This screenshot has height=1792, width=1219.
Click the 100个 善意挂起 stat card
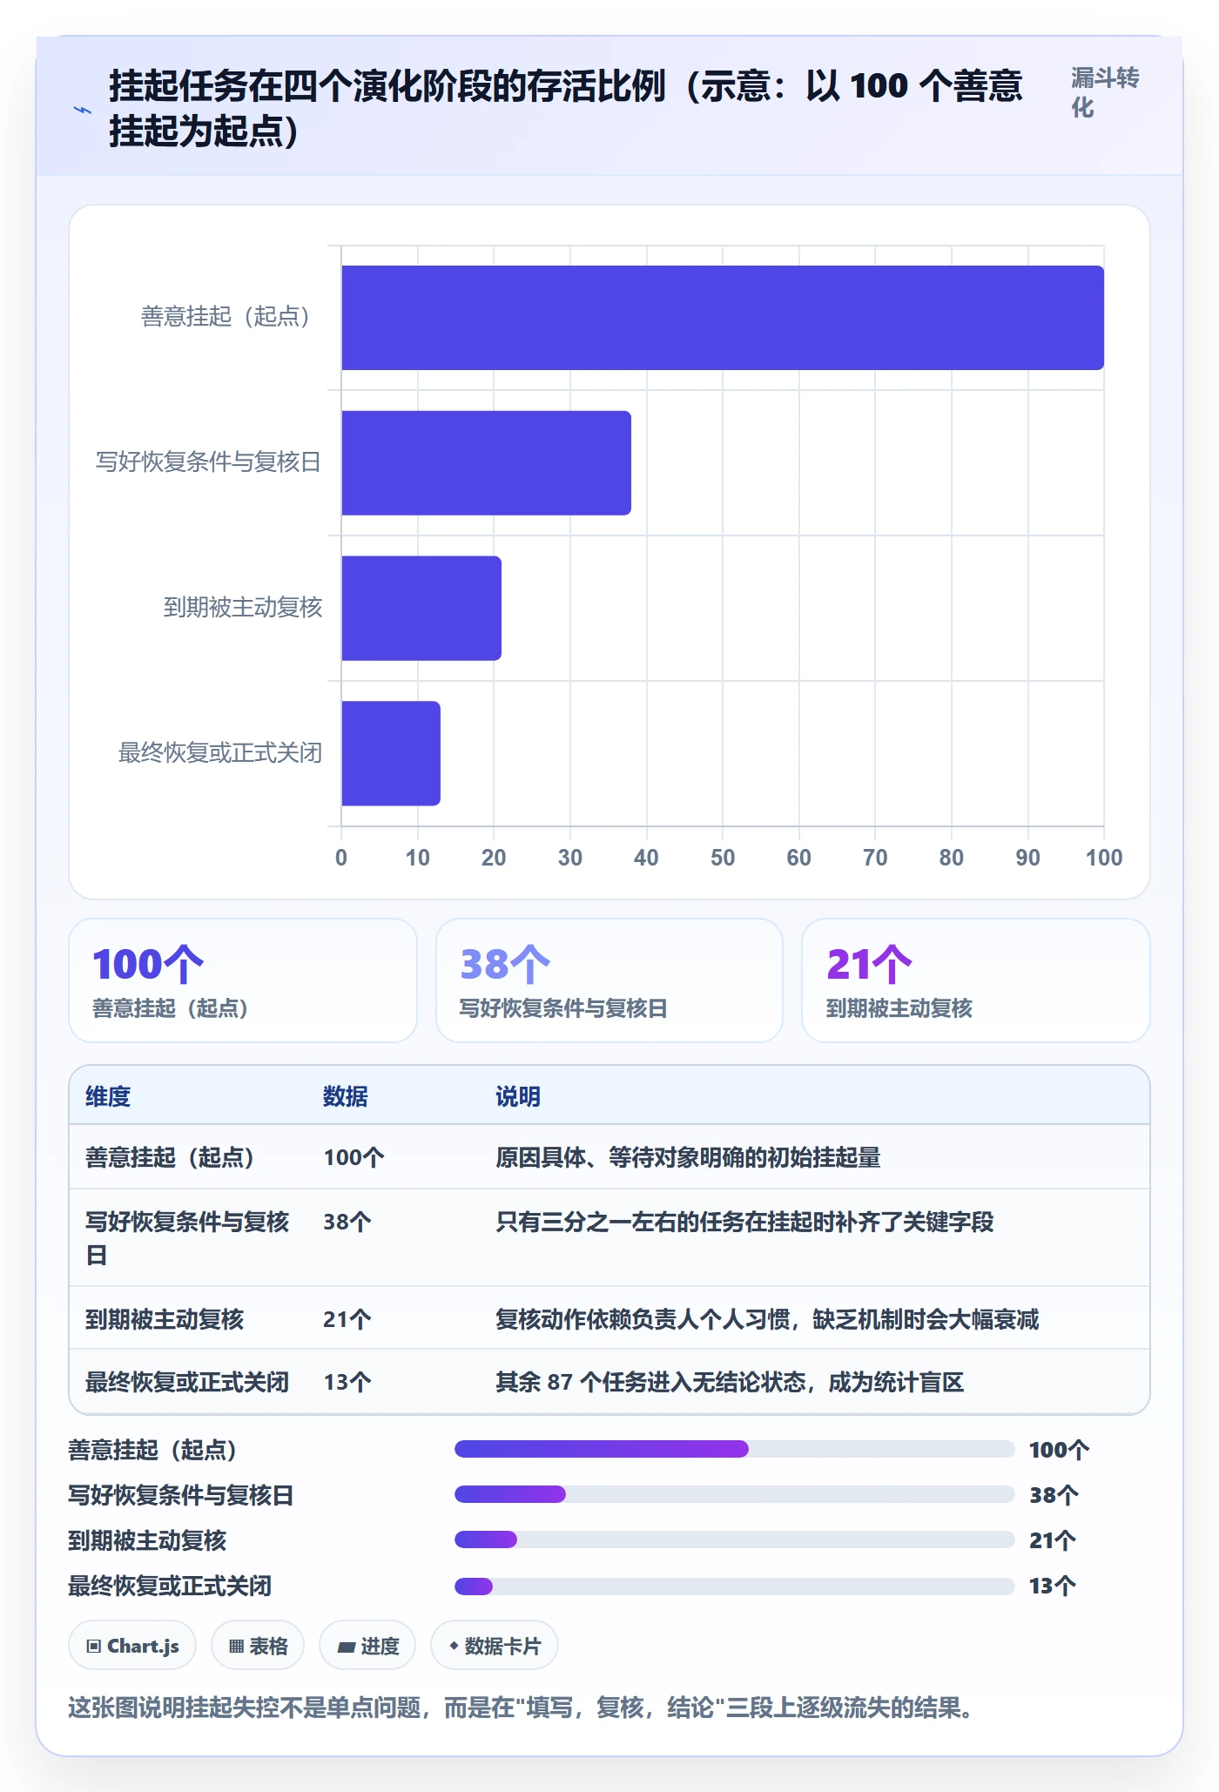[243, 980]
